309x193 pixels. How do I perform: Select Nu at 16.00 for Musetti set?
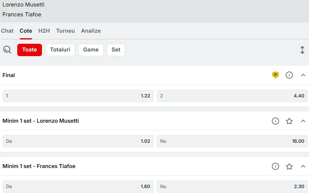pos(232,141)
